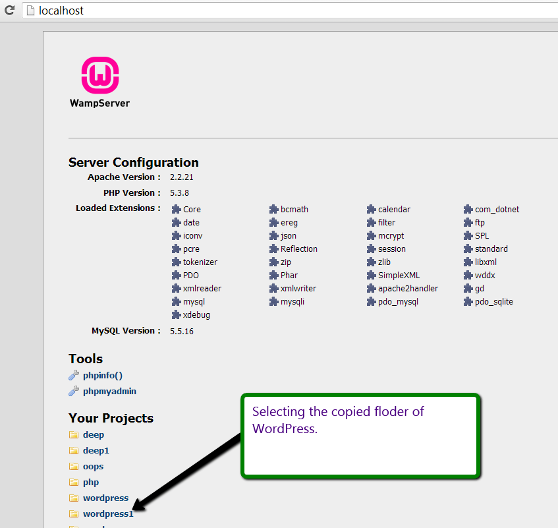Screen dimensions: 558x528
Task: Click the folder icon next to wordpress1
Action: pyautogui.click(x=74, y=513)
